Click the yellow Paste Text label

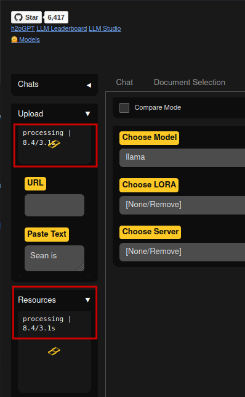pyautogui.click(x=47, y=234)
